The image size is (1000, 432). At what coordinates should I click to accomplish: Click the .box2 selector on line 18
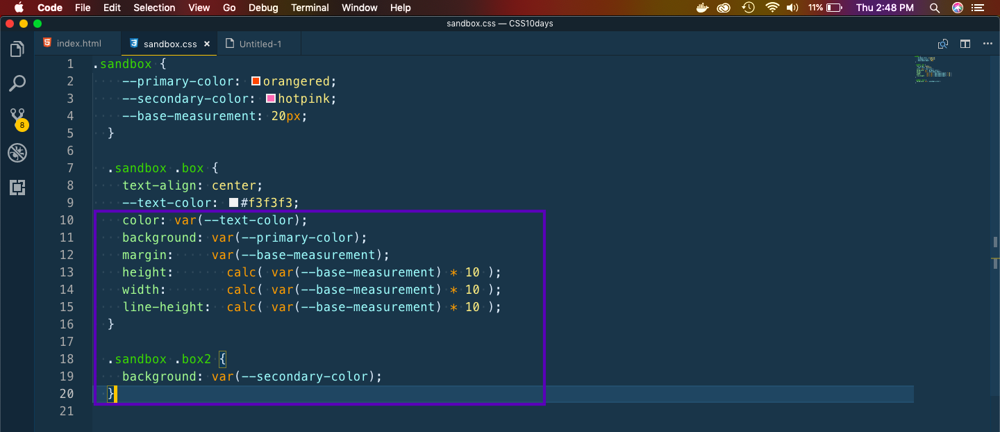point(193,359)
